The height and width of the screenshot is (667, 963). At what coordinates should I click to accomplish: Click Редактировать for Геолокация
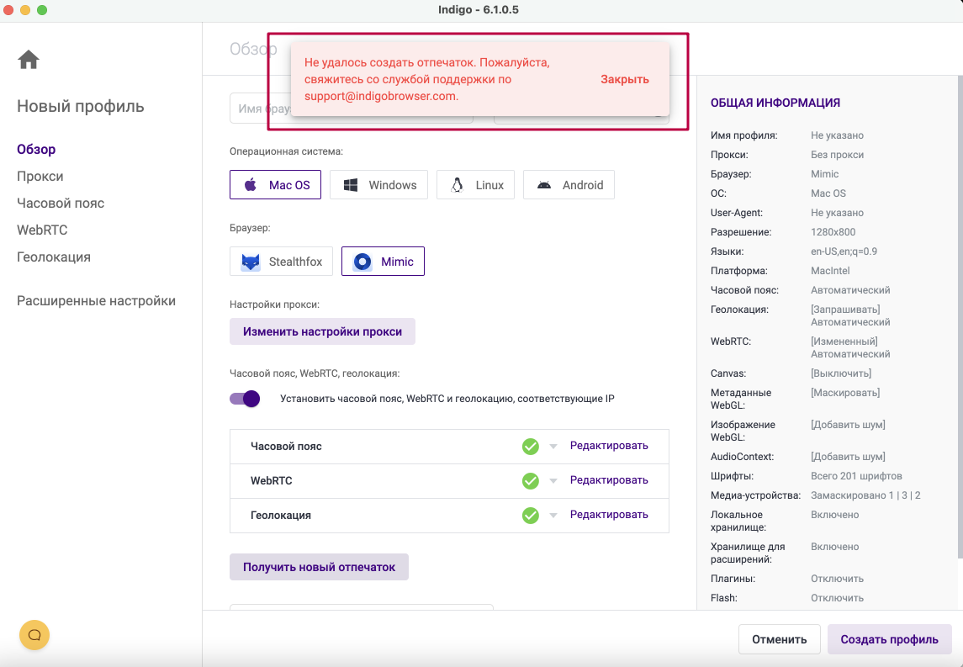point(609,515)
